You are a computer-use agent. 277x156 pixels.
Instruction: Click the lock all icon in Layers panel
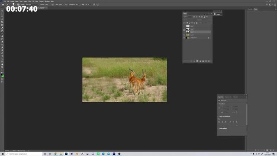coord(197,23)
